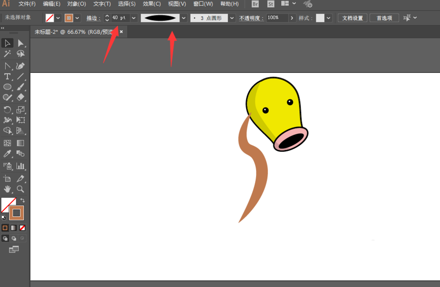Click the brown fill color swatch

tap(16, 213)
